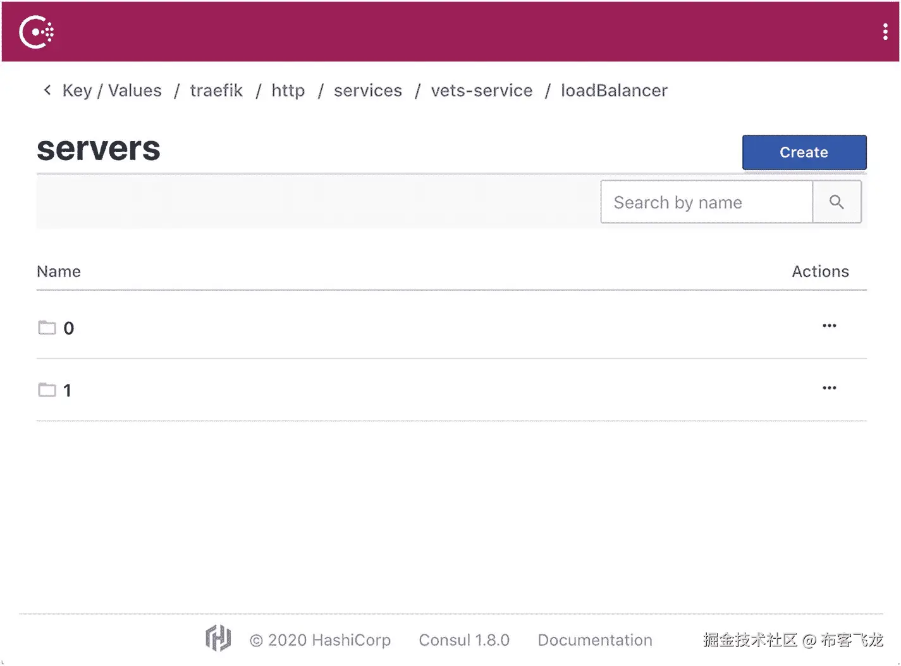Focus the Search by name field

[x=706, y=202]
